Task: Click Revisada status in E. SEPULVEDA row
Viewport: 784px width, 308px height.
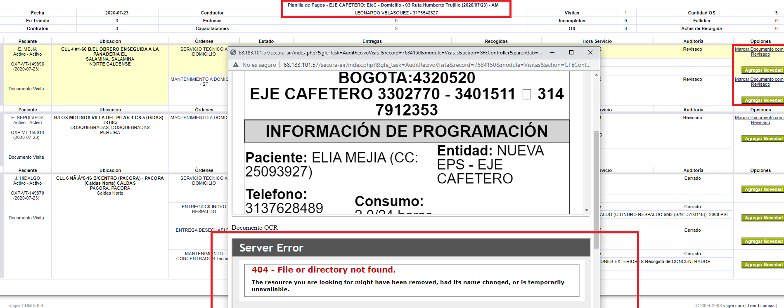Action: (692, 118)
